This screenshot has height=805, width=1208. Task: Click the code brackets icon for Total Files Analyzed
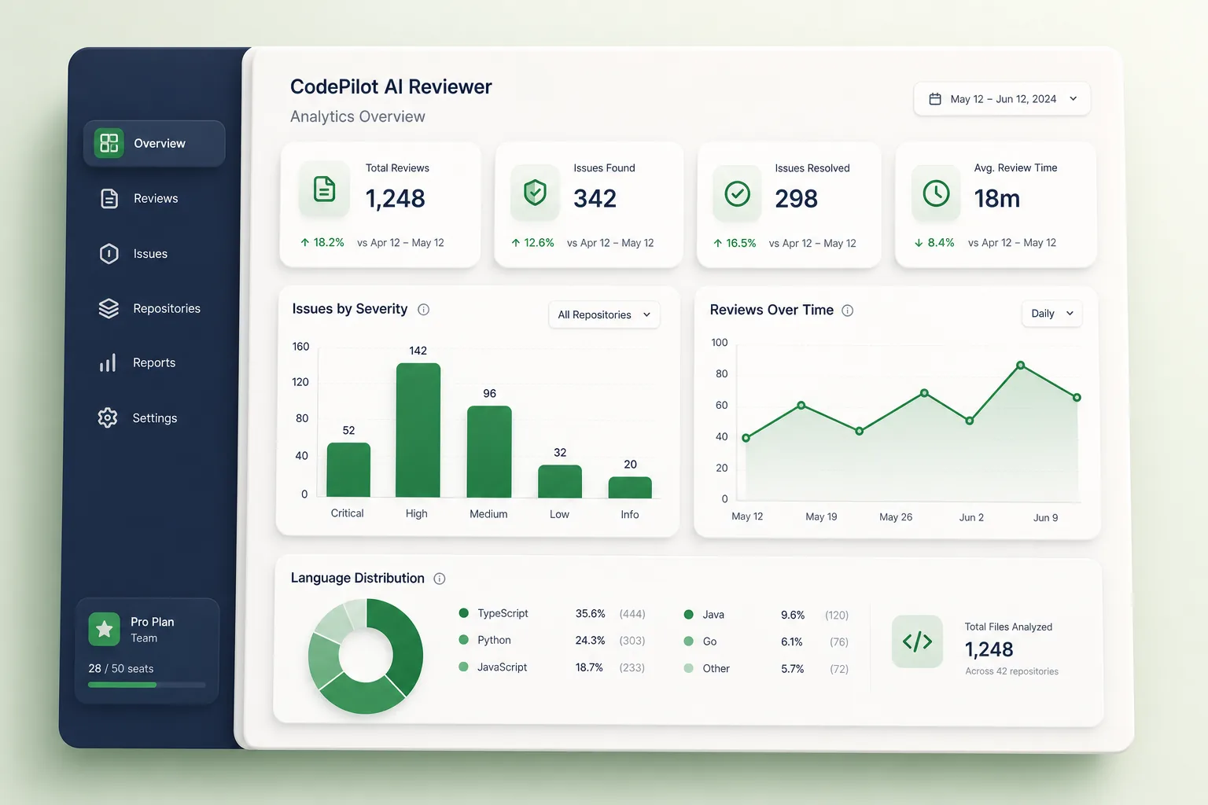(917, 641)
